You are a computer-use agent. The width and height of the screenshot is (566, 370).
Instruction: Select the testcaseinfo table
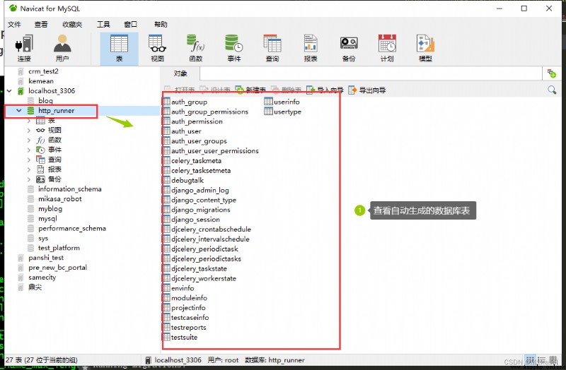(x=190, y=318)
